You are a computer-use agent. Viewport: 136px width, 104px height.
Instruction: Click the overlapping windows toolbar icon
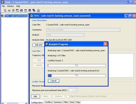click(17, 10)
